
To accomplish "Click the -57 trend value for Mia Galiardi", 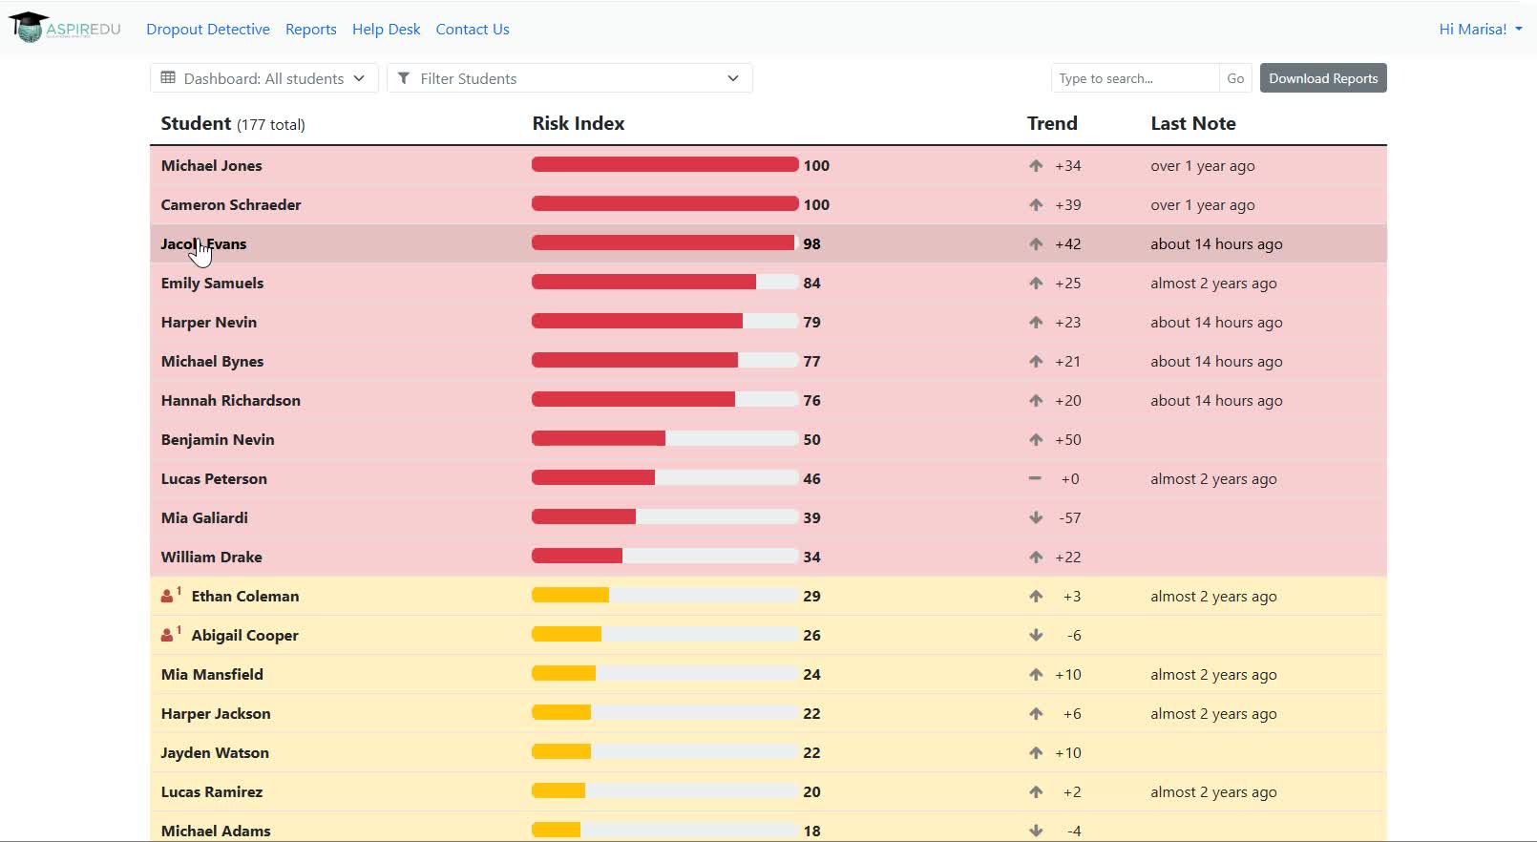I will 1070,518.
